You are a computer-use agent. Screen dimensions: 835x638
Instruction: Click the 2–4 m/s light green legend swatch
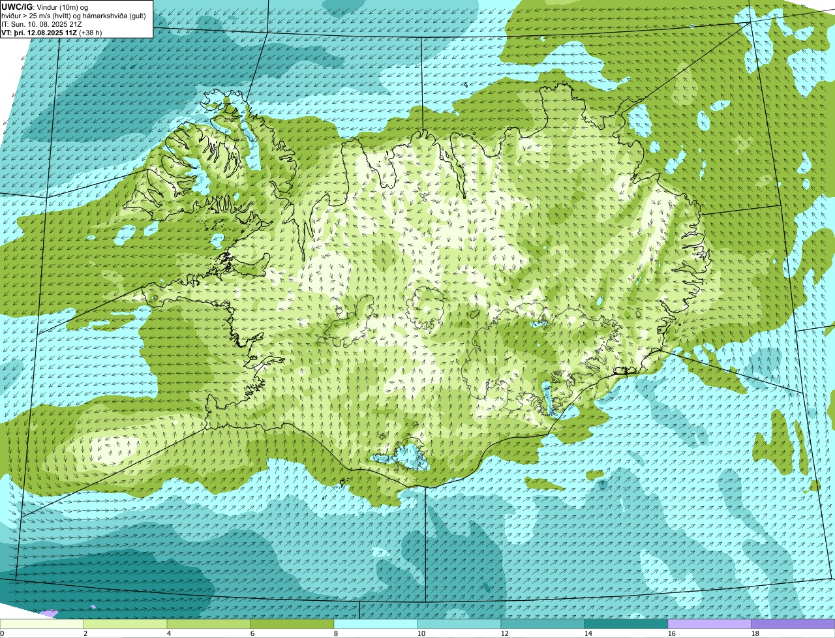pos(125,624)
